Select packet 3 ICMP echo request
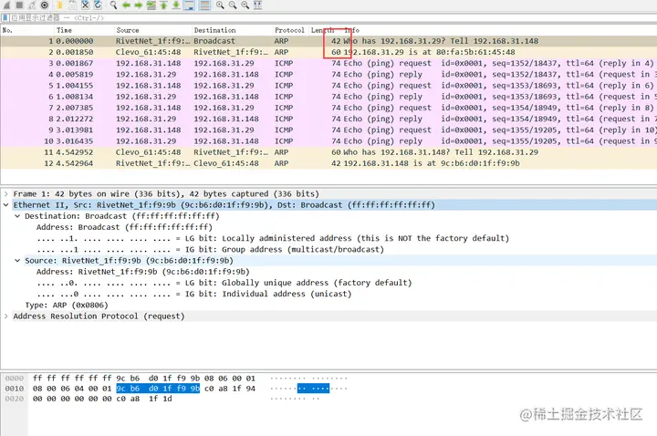The image size is (657, 436). pos(328,63)
